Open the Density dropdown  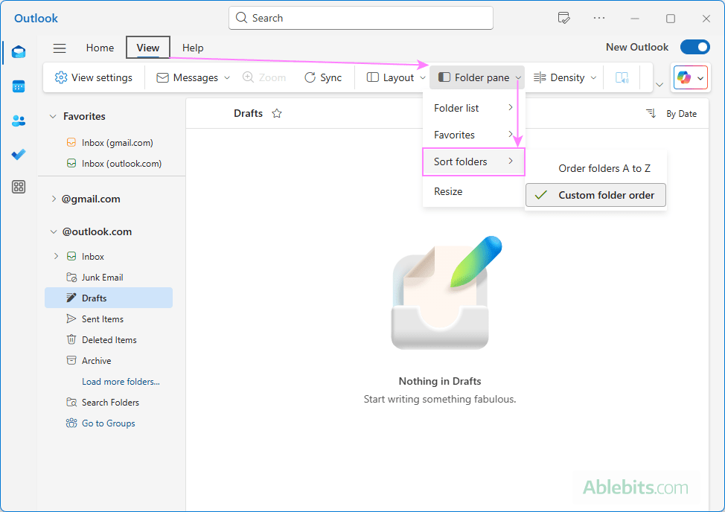565,77
